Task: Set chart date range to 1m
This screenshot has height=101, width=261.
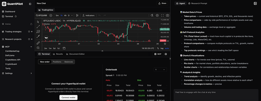Action: (50, 48)
